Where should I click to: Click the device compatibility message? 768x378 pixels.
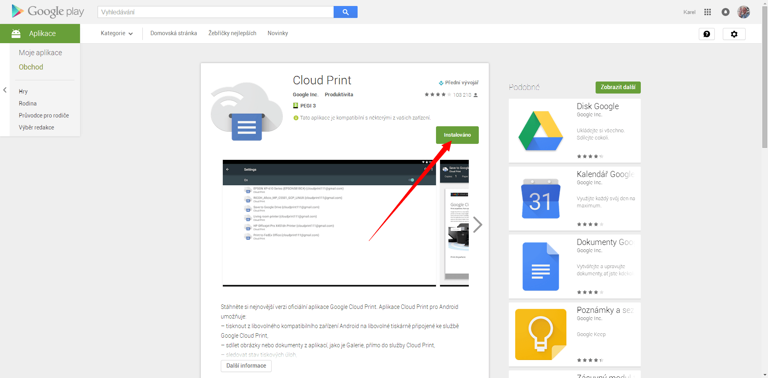point(362,118)
